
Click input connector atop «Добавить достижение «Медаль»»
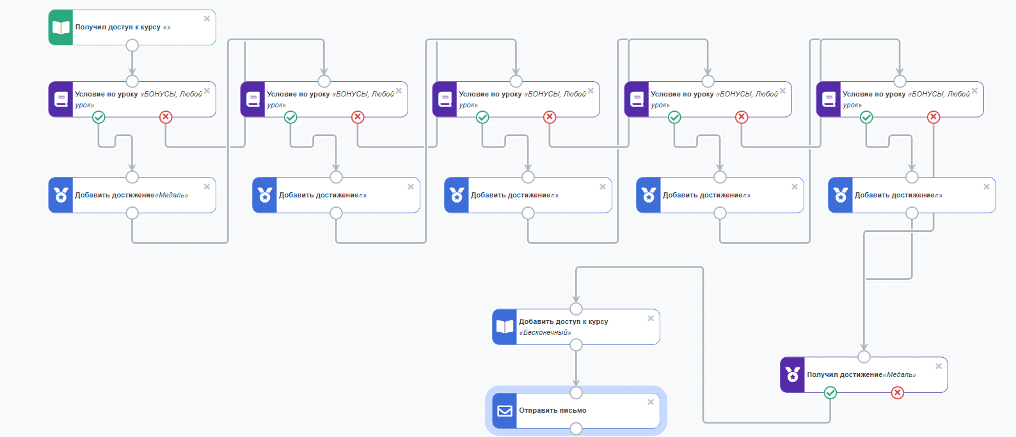coord(132,177)
